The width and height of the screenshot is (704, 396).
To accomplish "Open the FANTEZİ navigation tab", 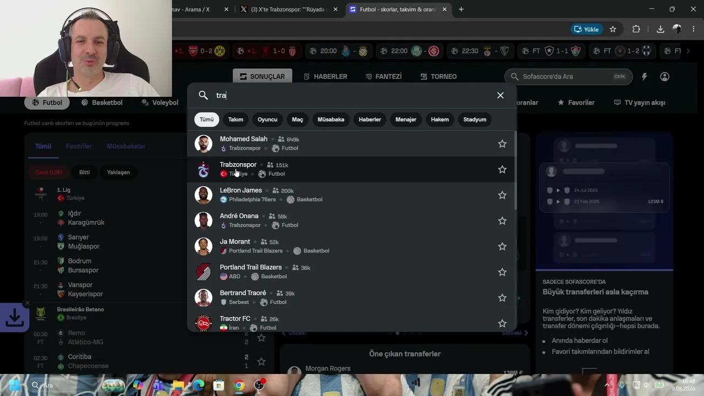I will coord(383,76).
